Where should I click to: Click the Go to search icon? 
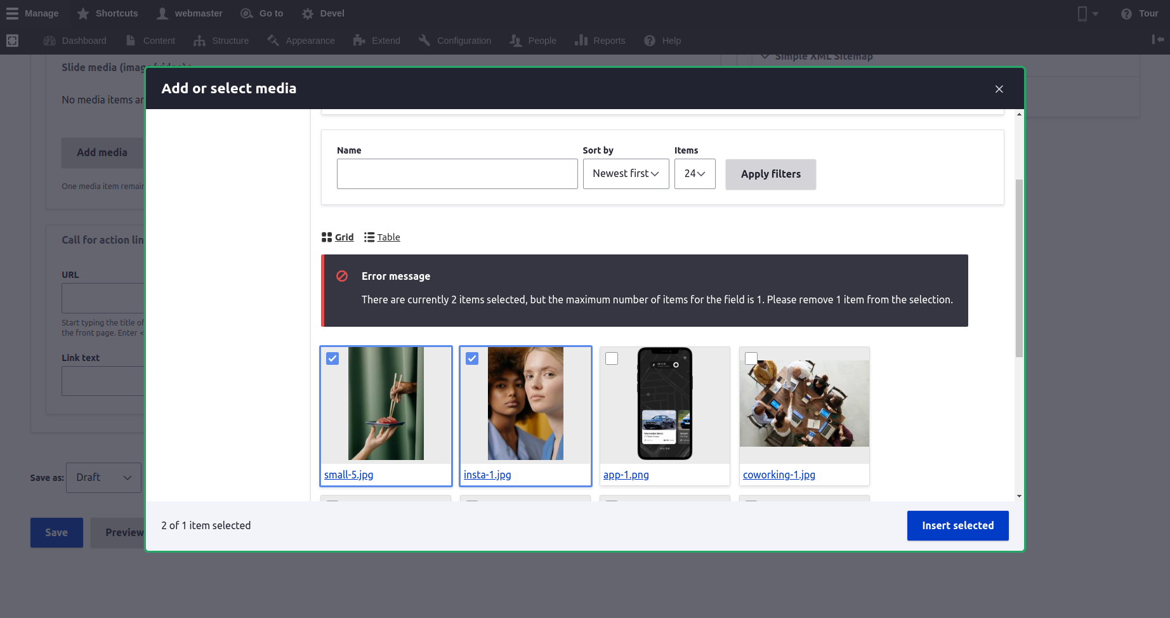[x=246, y=13]
